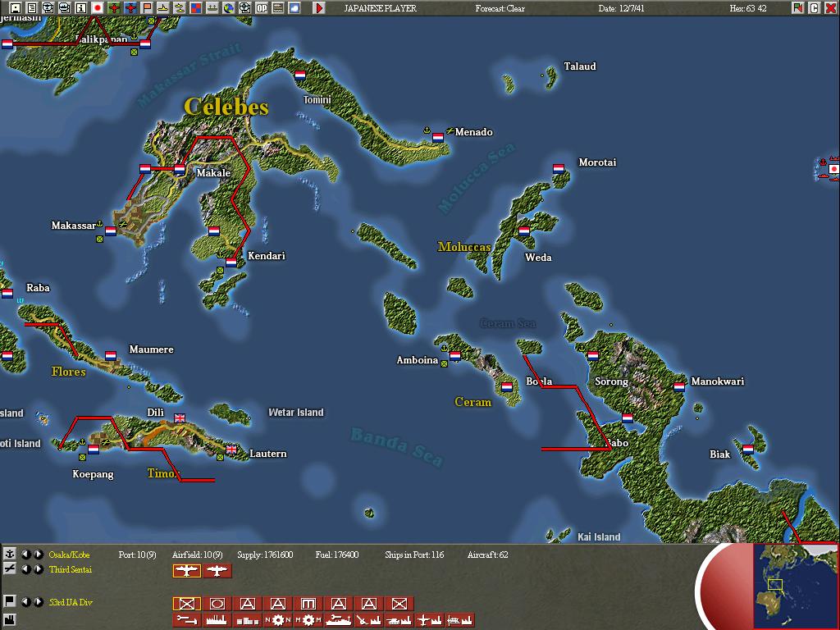The height and width of the screenshot is (630, 840).
Task: Click the aircraft icon beside Third Sentai
Action: coord(10,568)
